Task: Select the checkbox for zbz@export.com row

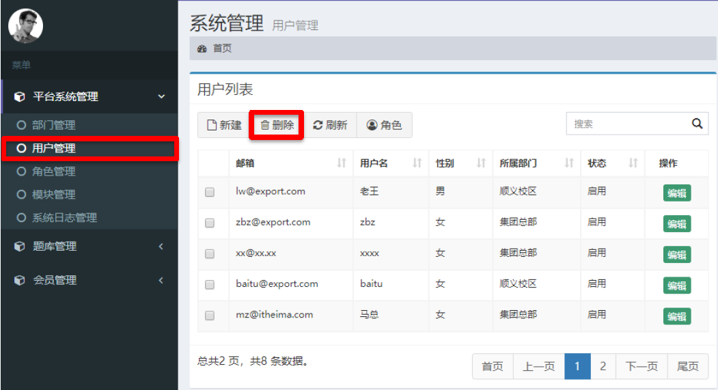Action: (x=210, y=223)
